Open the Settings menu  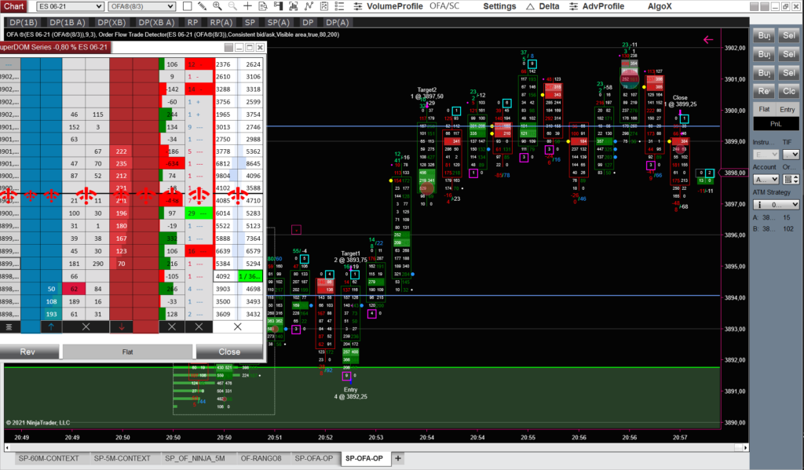(x=499, y=6)
